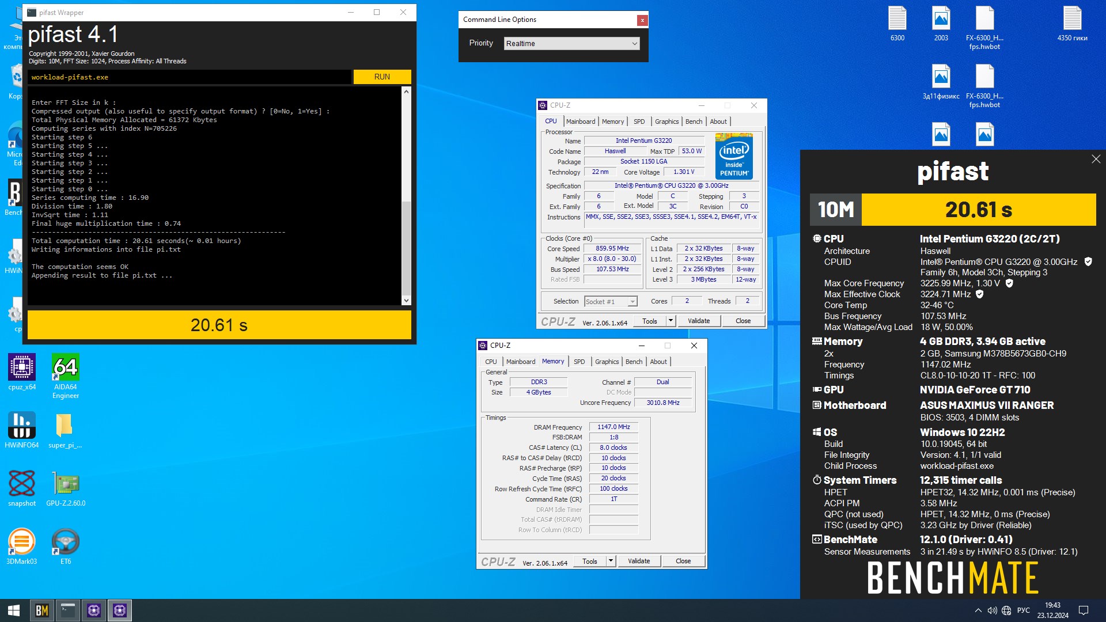Open Graphics tab in CPU-Z CPU window

(x=667, y=122)
